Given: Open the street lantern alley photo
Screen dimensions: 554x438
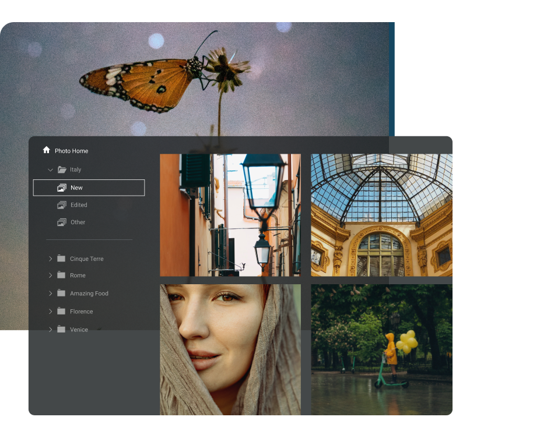Looking at the screenshot, I should [230, 215].
